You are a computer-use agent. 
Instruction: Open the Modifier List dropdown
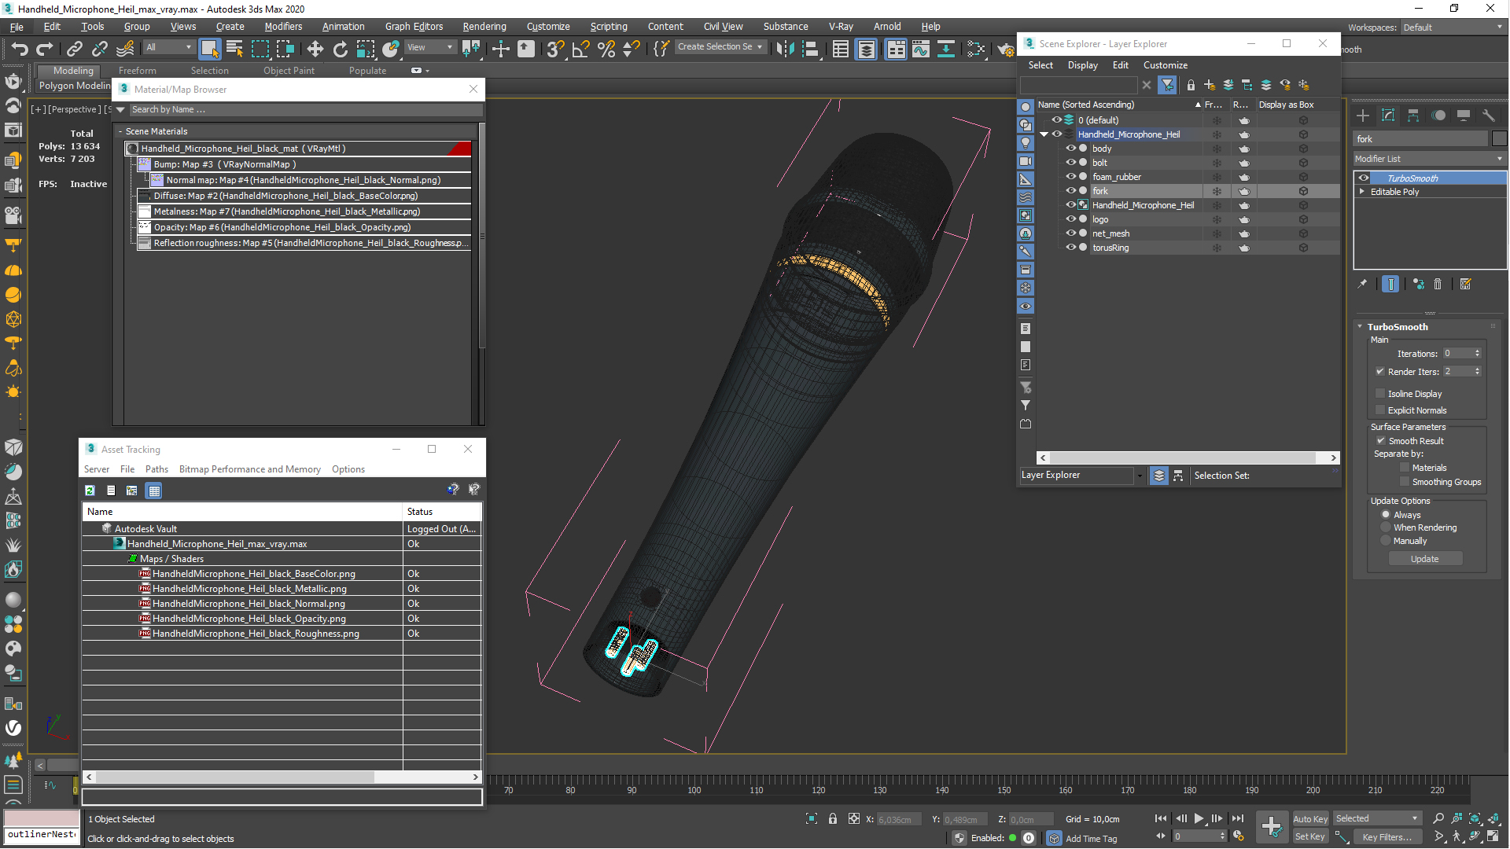[x=1429, y=159]
